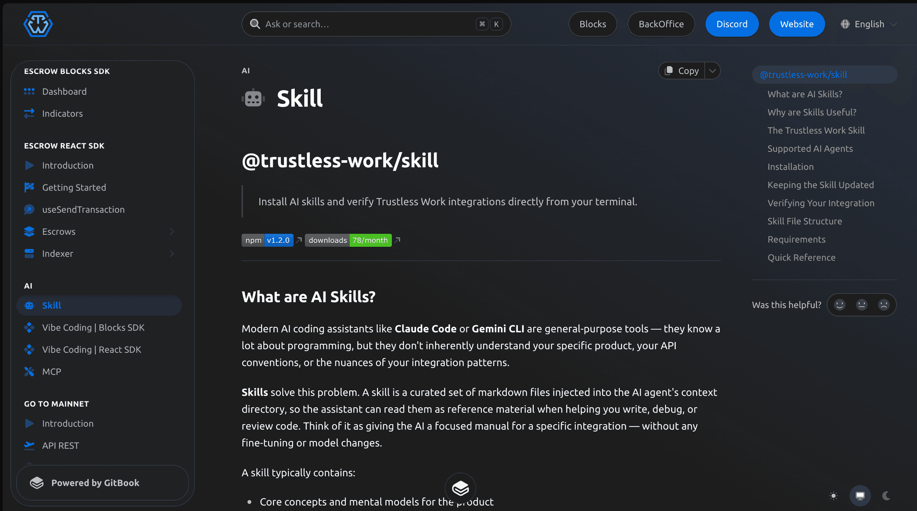Click the Discord button

(x=732, y=24)
